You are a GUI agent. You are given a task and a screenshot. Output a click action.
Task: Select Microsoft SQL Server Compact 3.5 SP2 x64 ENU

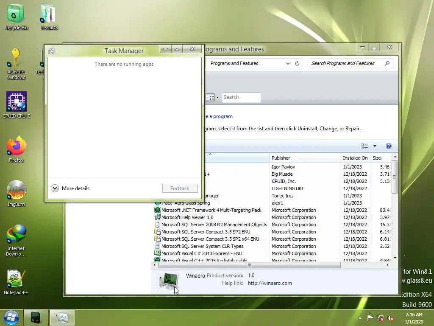pos(210,239)
